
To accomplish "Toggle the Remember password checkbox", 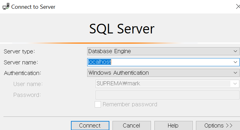I will coord(98,104).
